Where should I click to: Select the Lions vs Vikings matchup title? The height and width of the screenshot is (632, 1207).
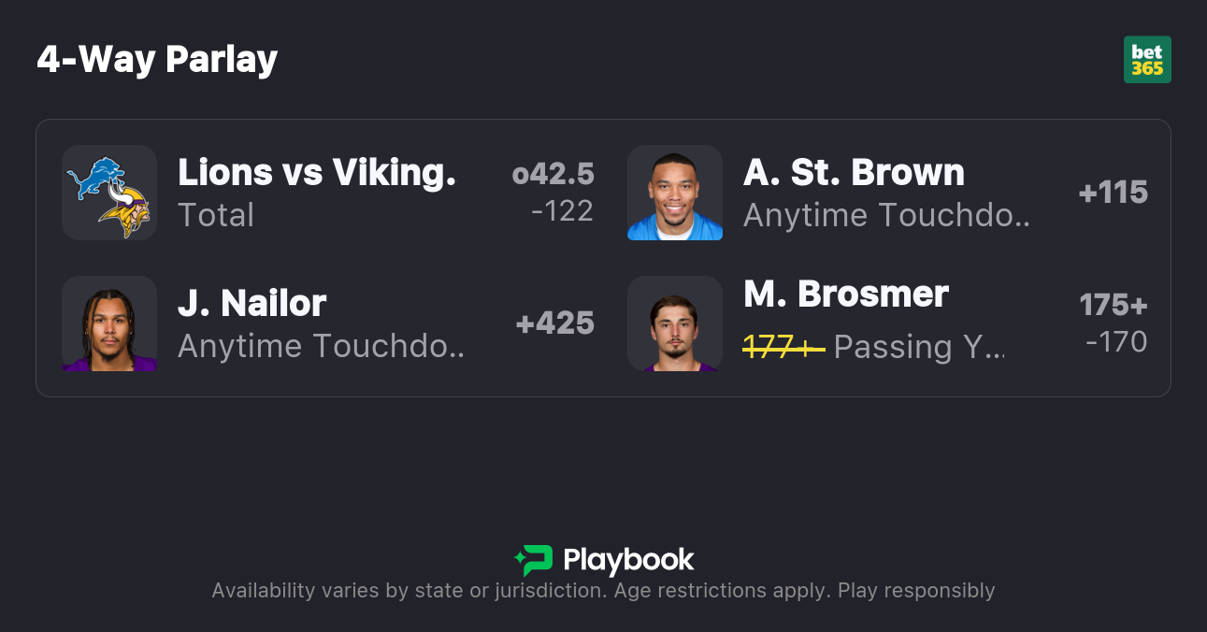point(317,172)
